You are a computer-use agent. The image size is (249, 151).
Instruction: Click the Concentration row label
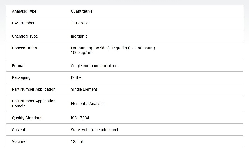pyautogui.click(x=24, y=48)
